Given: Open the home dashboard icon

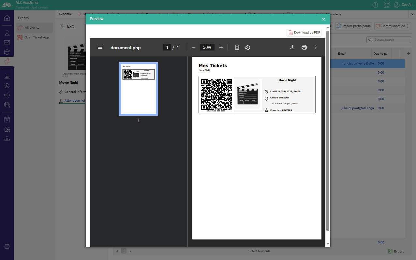Looking at the screenshot, I should (7, 18).
